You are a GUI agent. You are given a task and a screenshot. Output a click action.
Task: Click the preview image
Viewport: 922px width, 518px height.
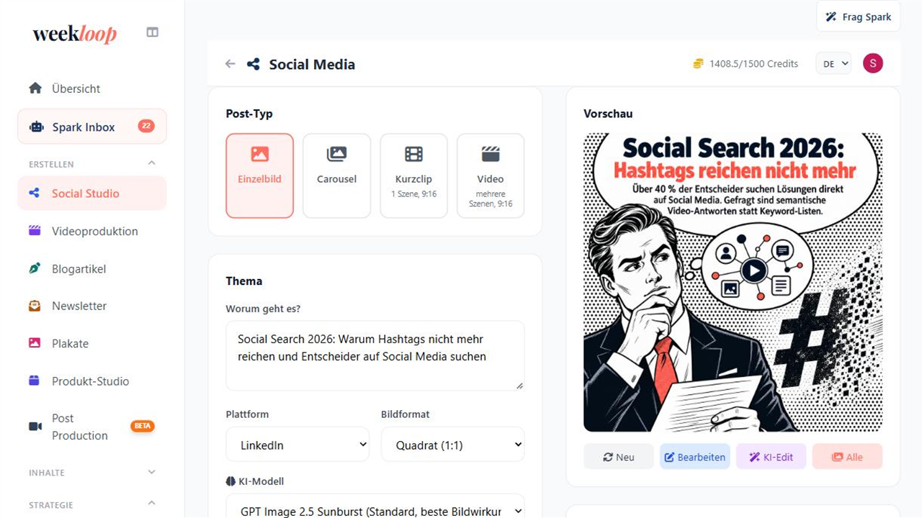point(733,282)
